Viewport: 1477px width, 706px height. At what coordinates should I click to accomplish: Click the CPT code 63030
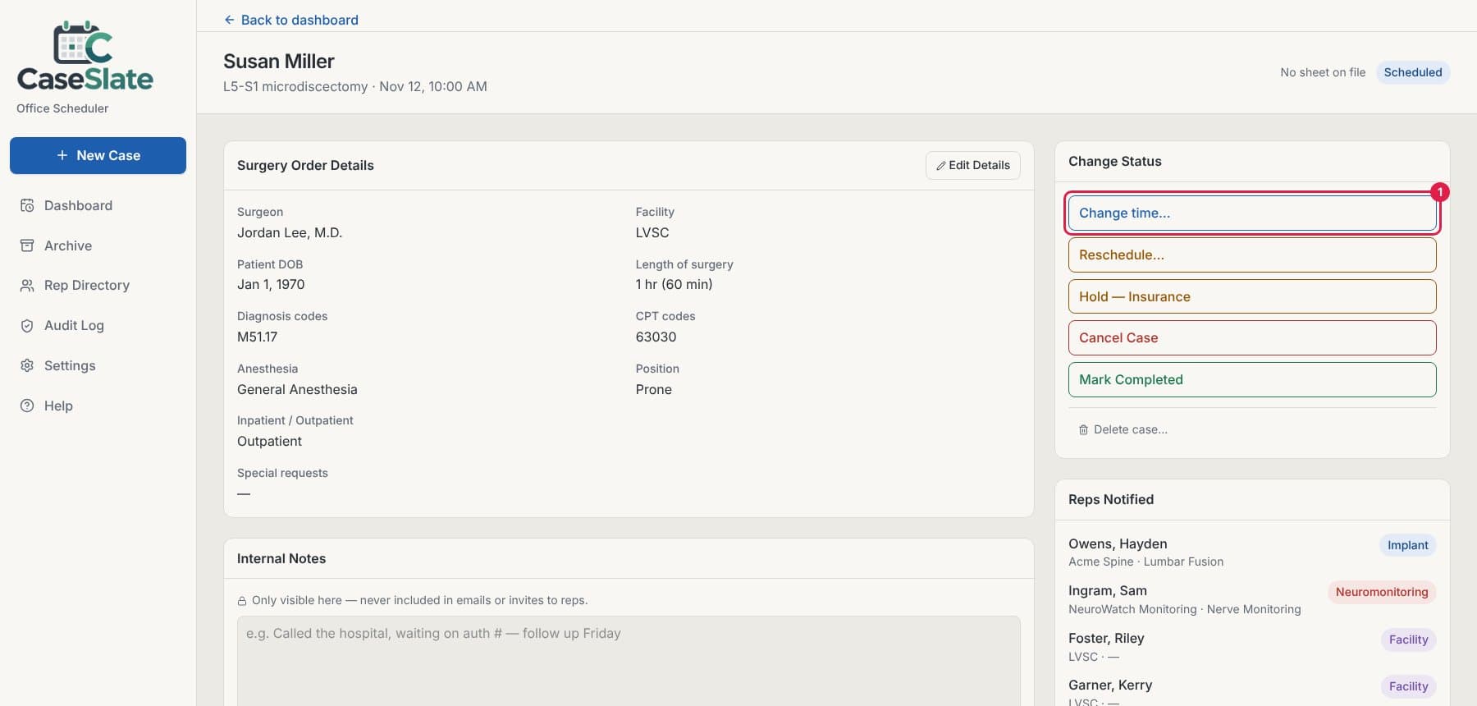656,337
